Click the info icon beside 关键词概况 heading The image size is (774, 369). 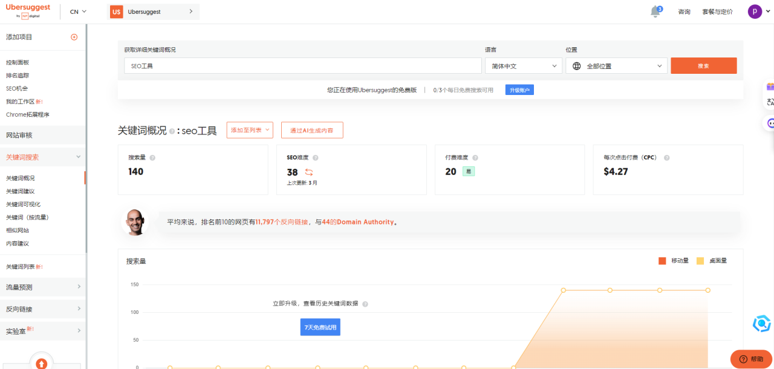pyautogui.click(x=172, y=131)
